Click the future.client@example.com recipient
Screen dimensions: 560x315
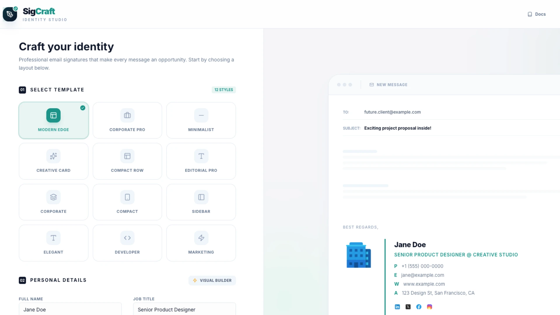pyautogui.click(x=392, y=112)
